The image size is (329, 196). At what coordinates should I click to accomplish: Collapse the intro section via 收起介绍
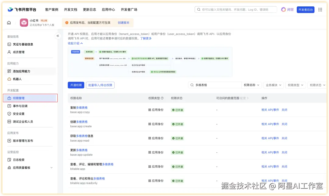75,43
